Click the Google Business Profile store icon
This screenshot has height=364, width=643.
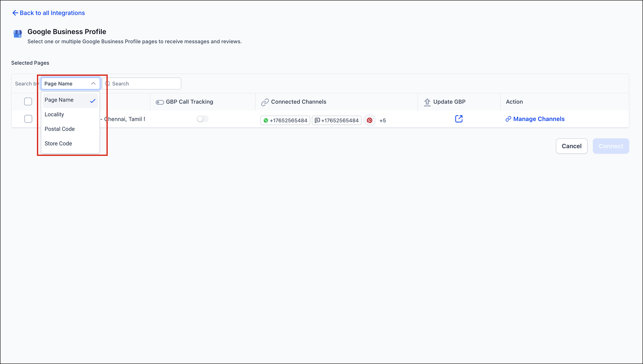click(18, 34)
